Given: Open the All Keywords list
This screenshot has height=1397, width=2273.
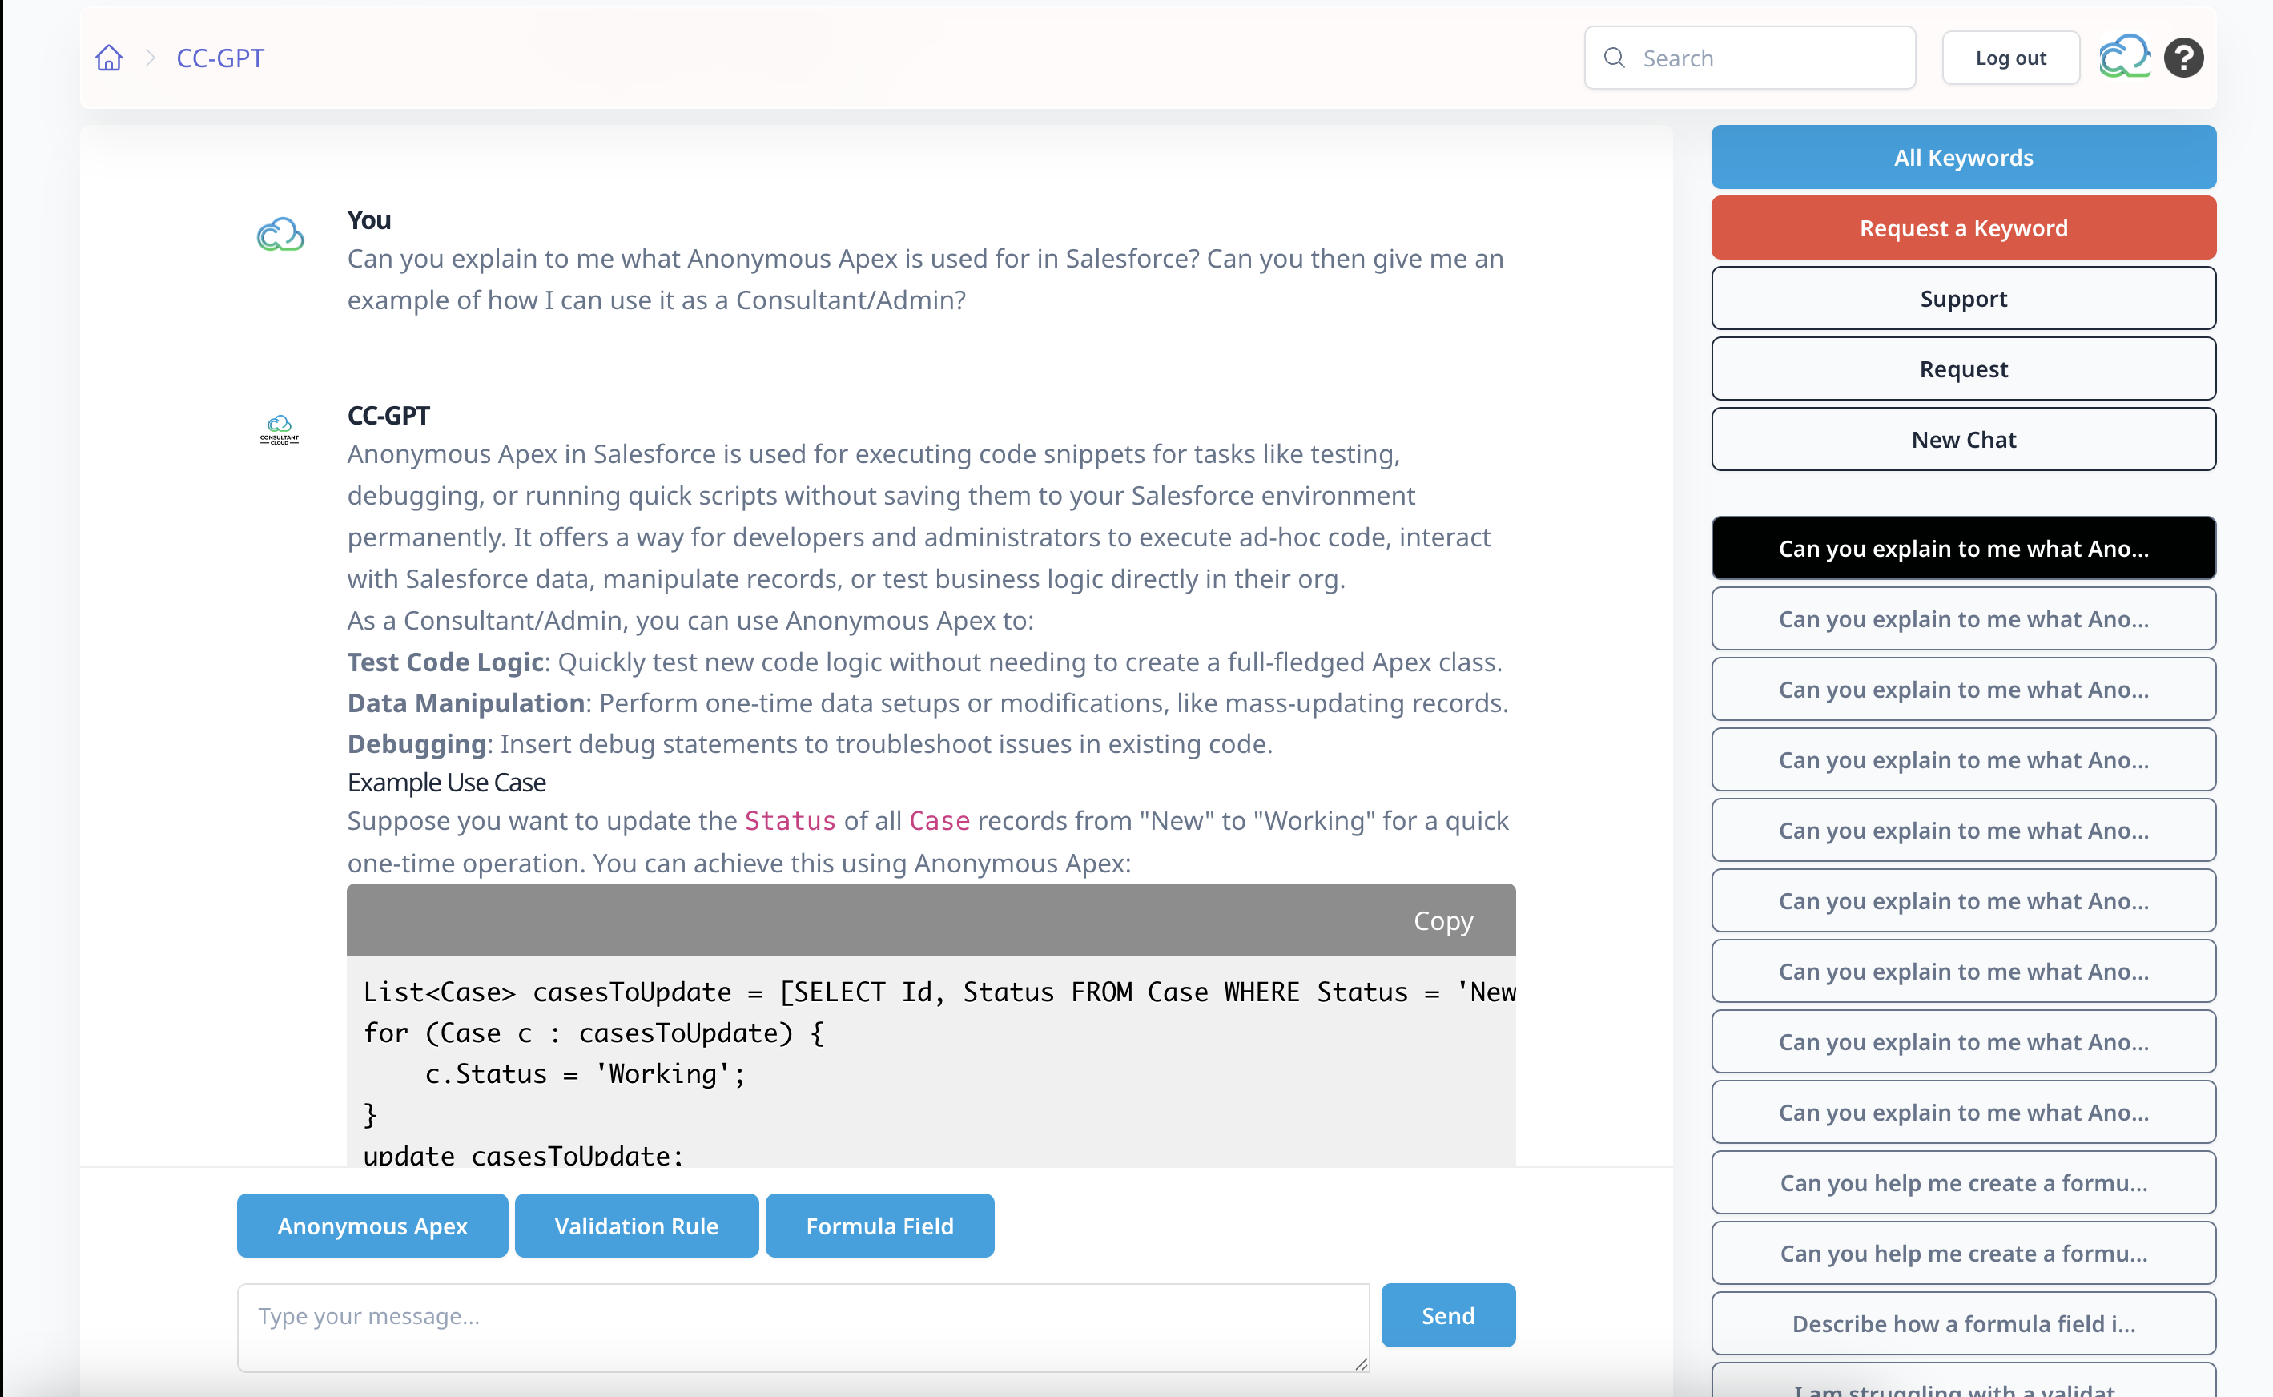Looking at the screenshot, I should 1963,158.
